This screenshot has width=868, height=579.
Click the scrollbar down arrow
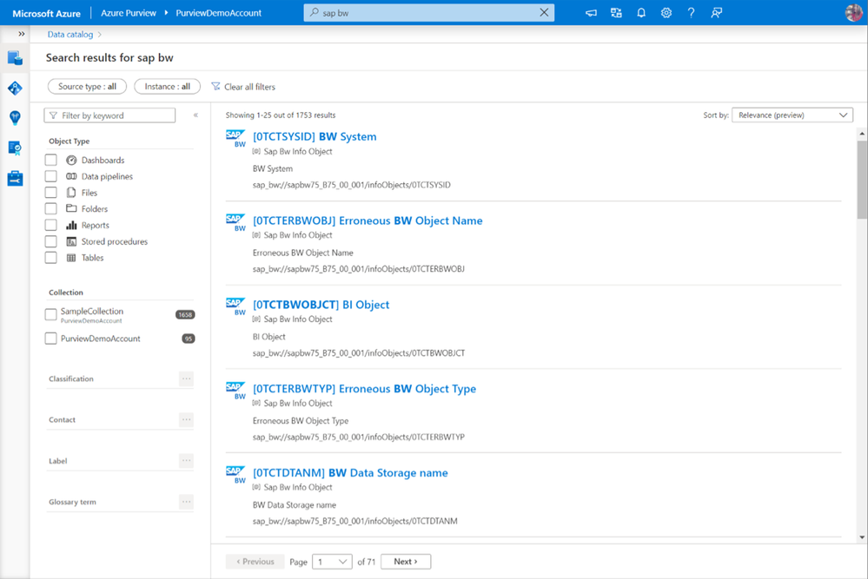pos(862,537)
